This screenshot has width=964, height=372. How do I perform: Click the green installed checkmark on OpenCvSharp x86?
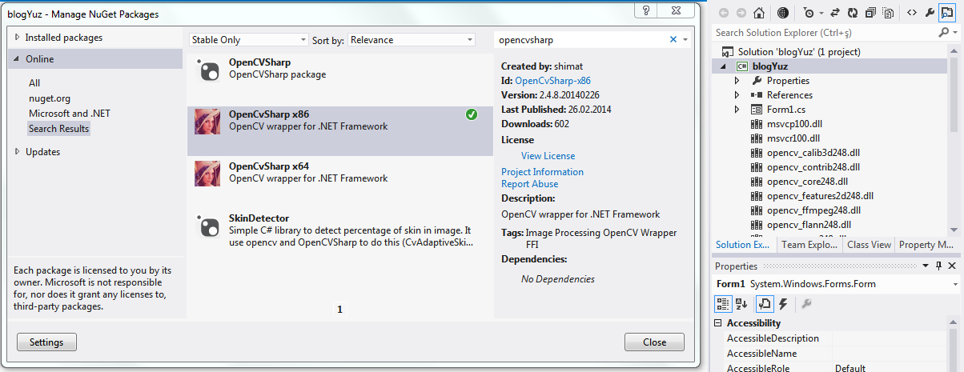coord(472,115)
